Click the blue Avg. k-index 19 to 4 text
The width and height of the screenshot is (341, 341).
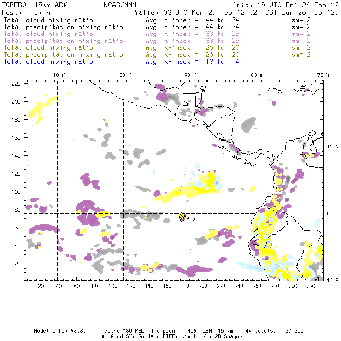click(192, 61)
